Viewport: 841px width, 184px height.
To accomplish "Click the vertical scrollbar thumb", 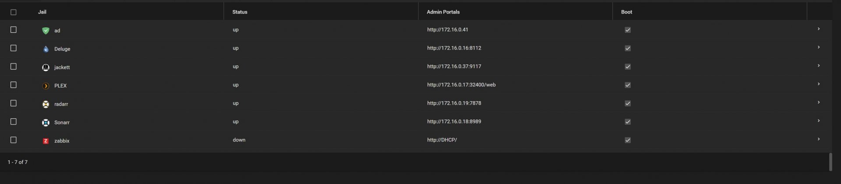I will pos(830,162).
